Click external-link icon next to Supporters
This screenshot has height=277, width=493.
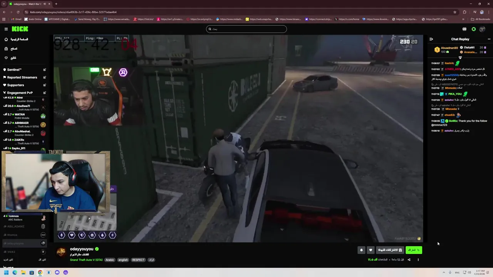click(x=44, y=85)
